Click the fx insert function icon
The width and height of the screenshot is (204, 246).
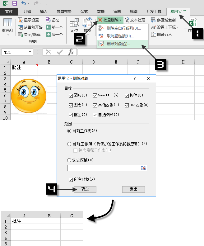coord(71,52)
